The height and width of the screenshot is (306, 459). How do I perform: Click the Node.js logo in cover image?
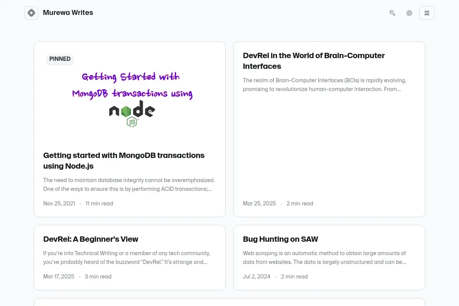[x=132, y=113]
